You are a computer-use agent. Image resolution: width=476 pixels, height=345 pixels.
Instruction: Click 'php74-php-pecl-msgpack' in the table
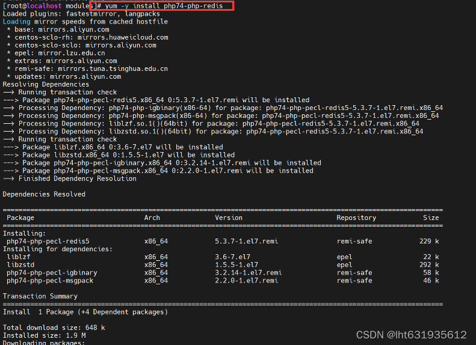tap(50, 281)
